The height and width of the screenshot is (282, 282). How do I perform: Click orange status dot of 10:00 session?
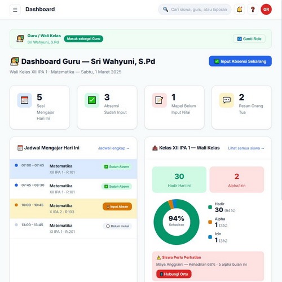[x=16, y=205]
